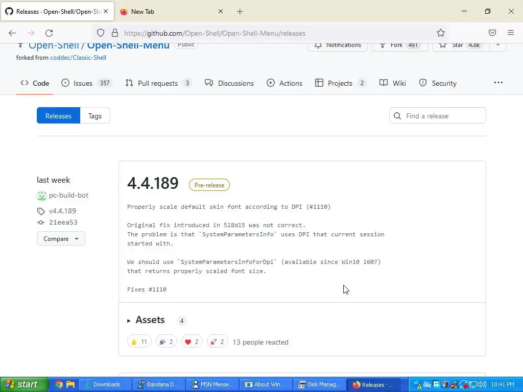Reload the page with the refresh icon
The image size is (523, 392).
point(49,33)
